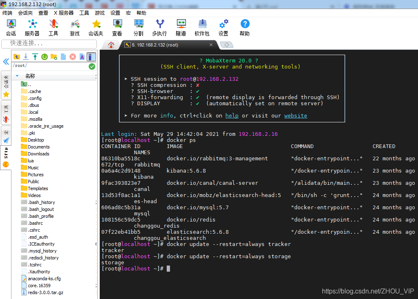Click the /root/ path field
The width and height of the screenshot is (418, 299).
(x=50, y=66)
